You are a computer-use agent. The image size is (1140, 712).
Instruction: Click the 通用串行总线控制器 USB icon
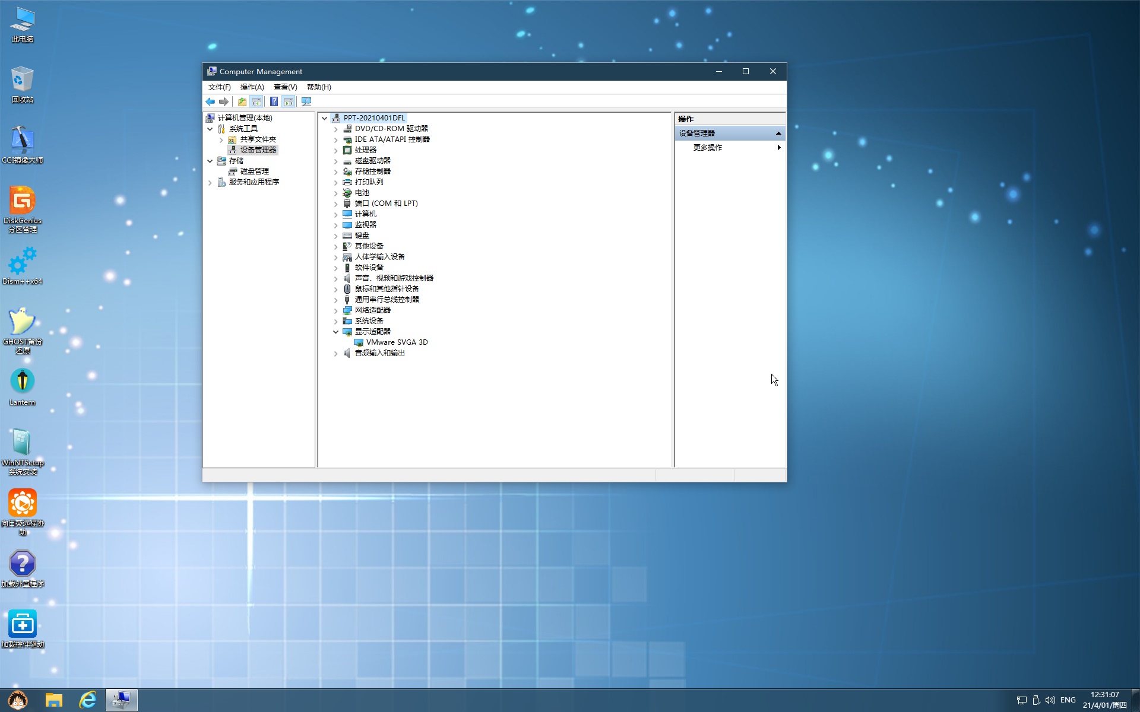point(347,300)
